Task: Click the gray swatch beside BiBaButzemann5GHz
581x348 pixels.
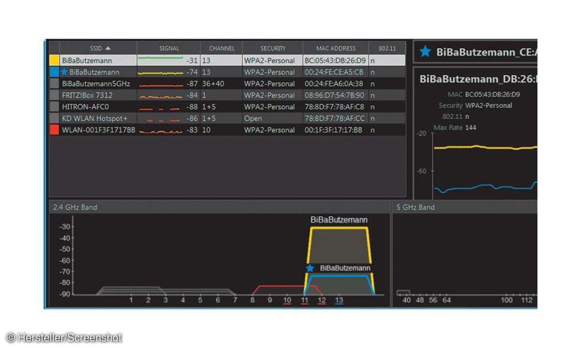Action: pos(54,84)
